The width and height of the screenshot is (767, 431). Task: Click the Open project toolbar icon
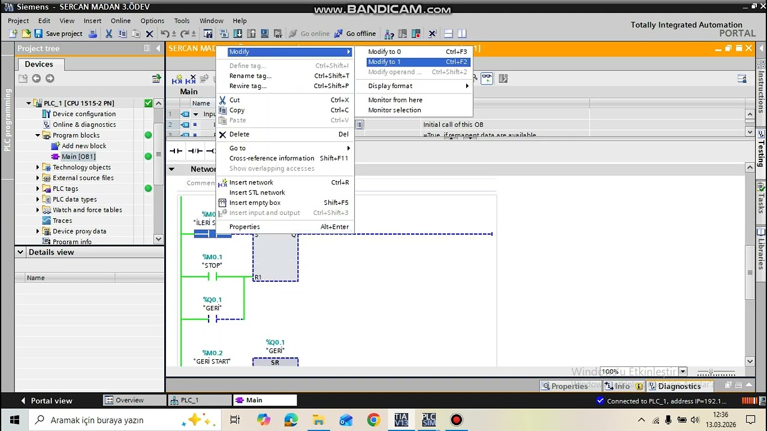click(x=25, y=34)
